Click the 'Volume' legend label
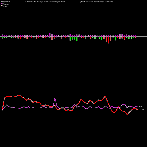147x147 pixels. click(x=6, y=4)
